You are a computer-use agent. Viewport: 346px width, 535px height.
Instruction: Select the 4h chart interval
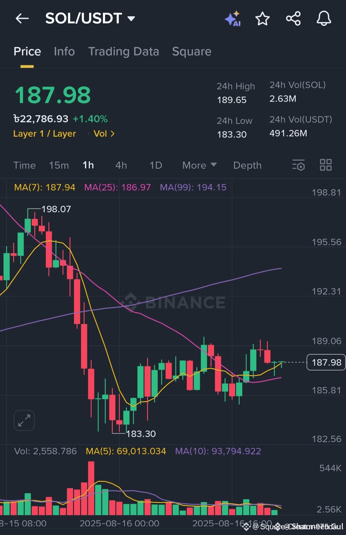coord(121,165)
